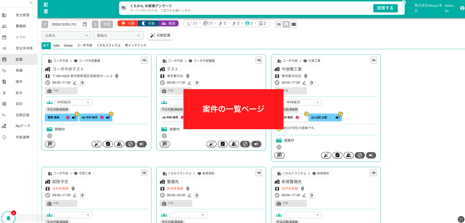Toggle the 日勤 day shift filter
Image resolution: width=465 pixels, height=223 pixels.
coord(128,24)
